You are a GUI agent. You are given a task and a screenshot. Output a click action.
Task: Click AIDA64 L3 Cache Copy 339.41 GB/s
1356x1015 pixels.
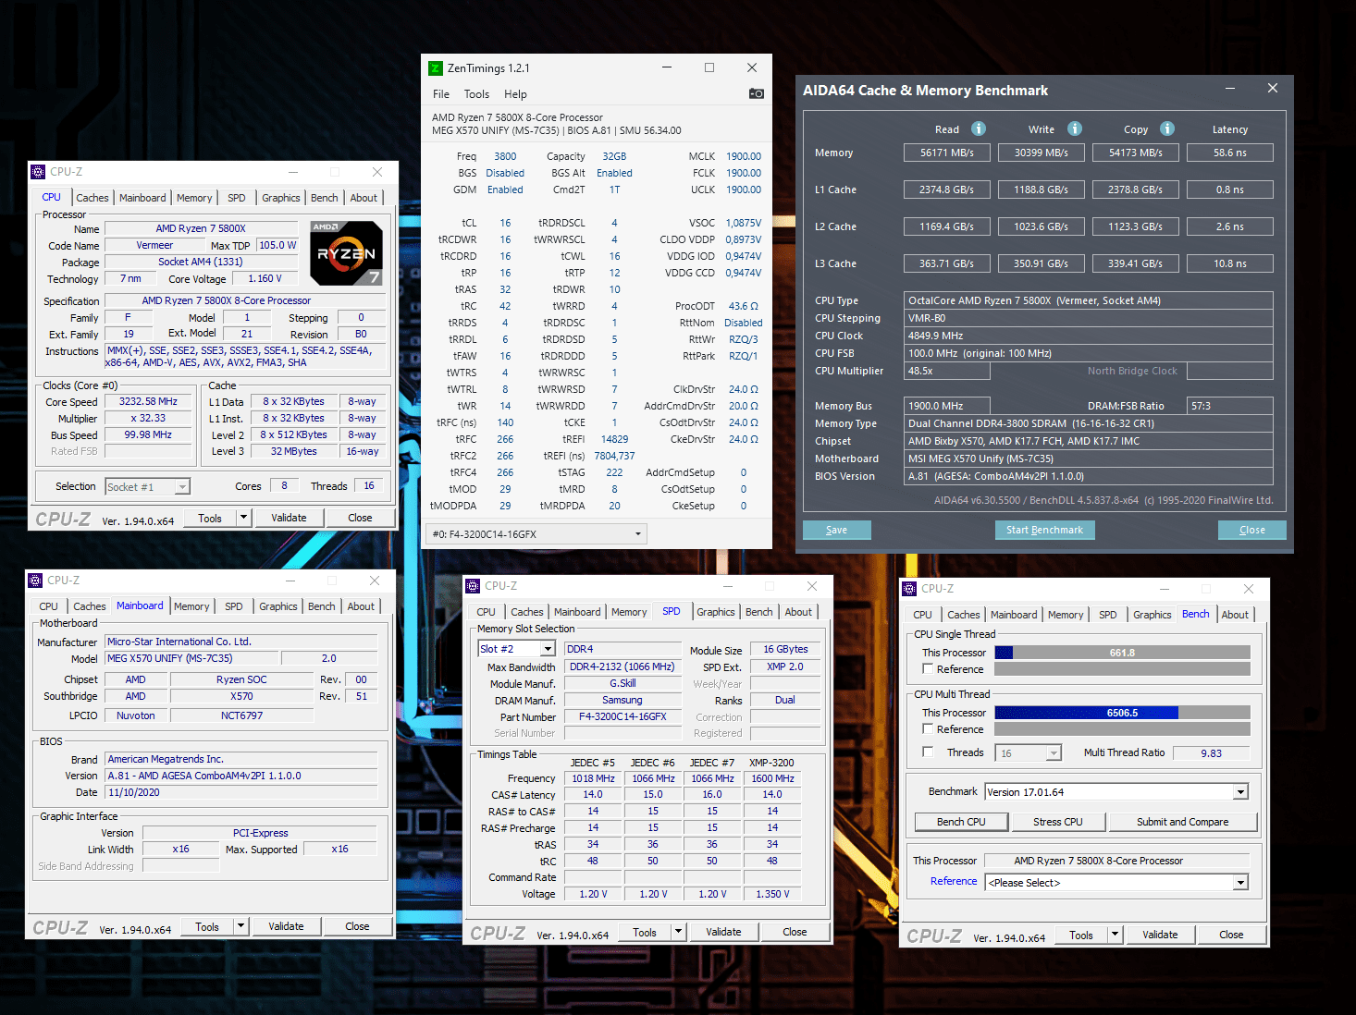click(x=1135, y=263)
